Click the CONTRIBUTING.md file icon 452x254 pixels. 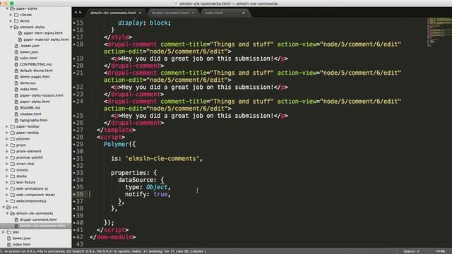pos(16,64)
